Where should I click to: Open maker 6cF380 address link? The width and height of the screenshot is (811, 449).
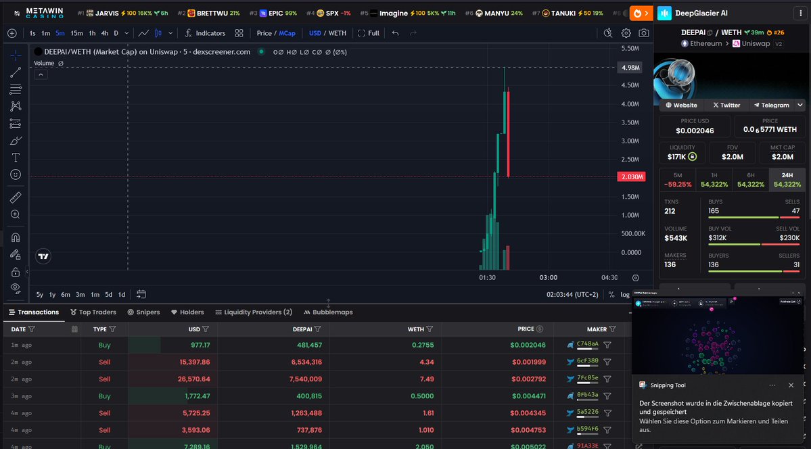pos(587,361)
